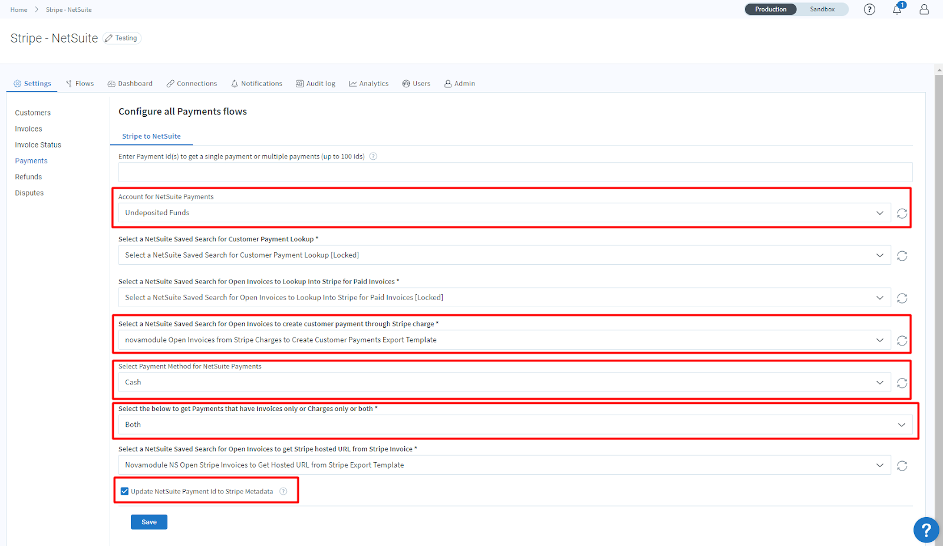Viewport: 943px width, 546px height.
Task: Click the Testing label next to title
Action: pos(126,38)
